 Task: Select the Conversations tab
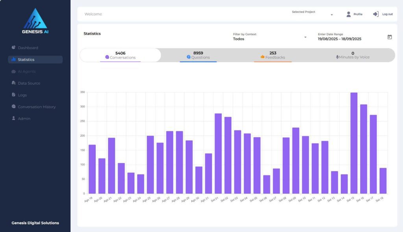(120, 55)
